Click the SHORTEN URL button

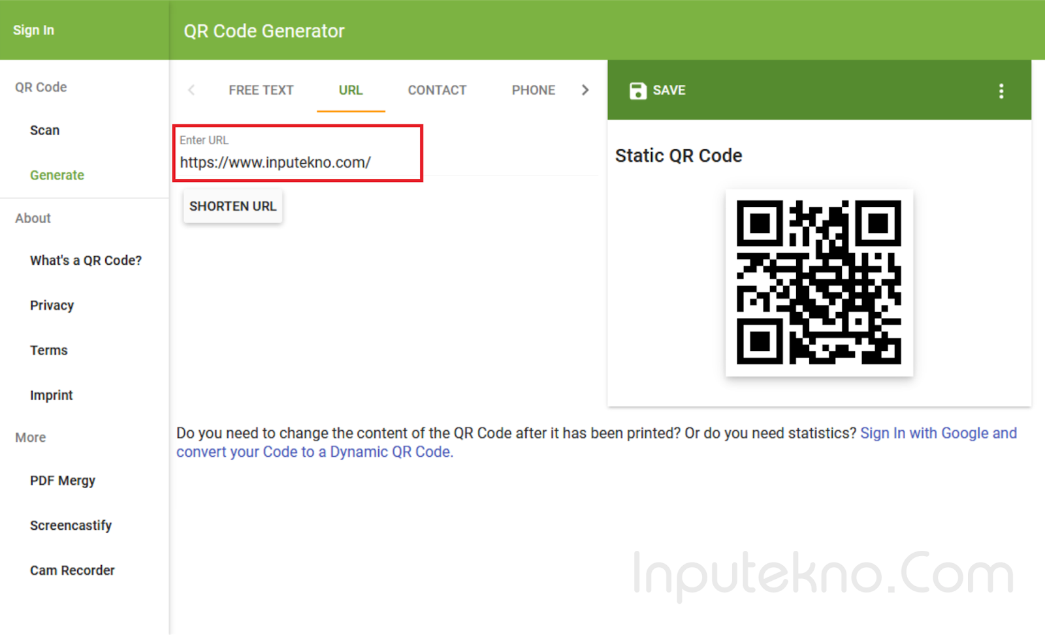click(x=233, y=206)
